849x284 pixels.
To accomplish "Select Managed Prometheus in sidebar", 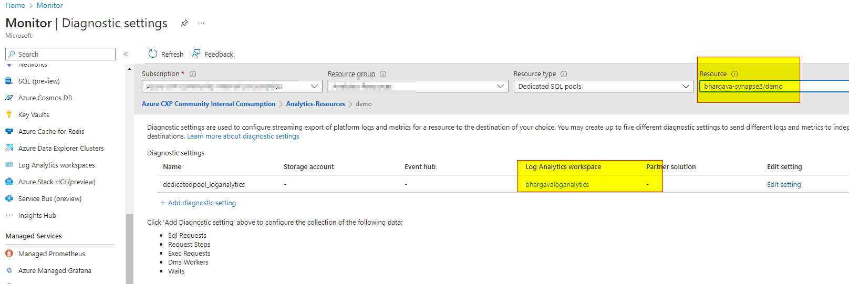I will click(51, 254).
